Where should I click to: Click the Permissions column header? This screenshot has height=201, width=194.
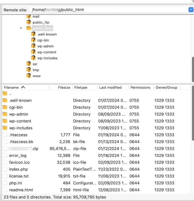[x=140, y=87]
